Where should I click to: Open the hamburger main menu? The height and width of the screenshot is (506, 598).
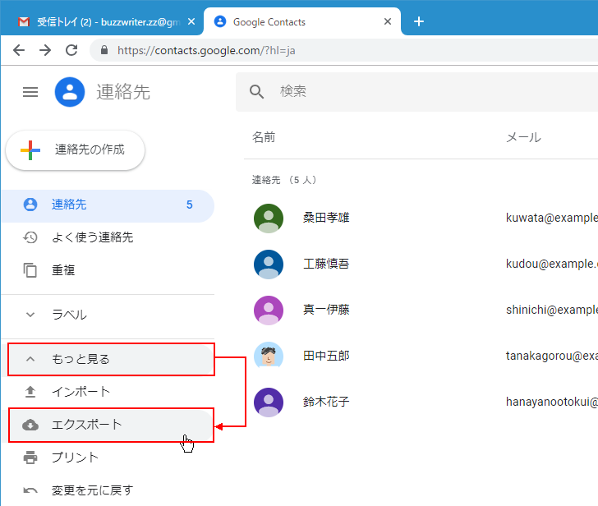click(30, 92)
